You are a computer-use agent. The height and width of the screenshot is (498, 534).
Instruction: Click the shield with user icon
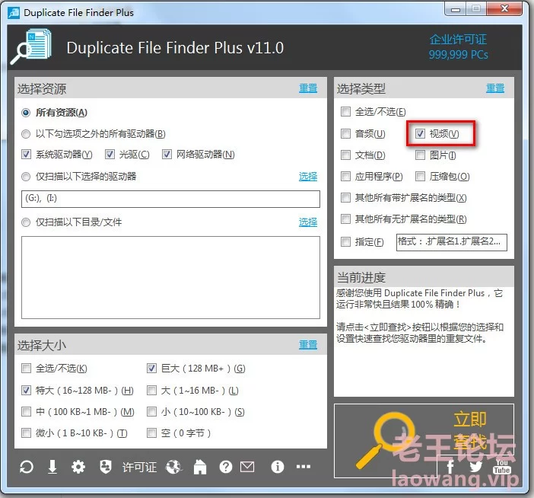tap(106, 467)
